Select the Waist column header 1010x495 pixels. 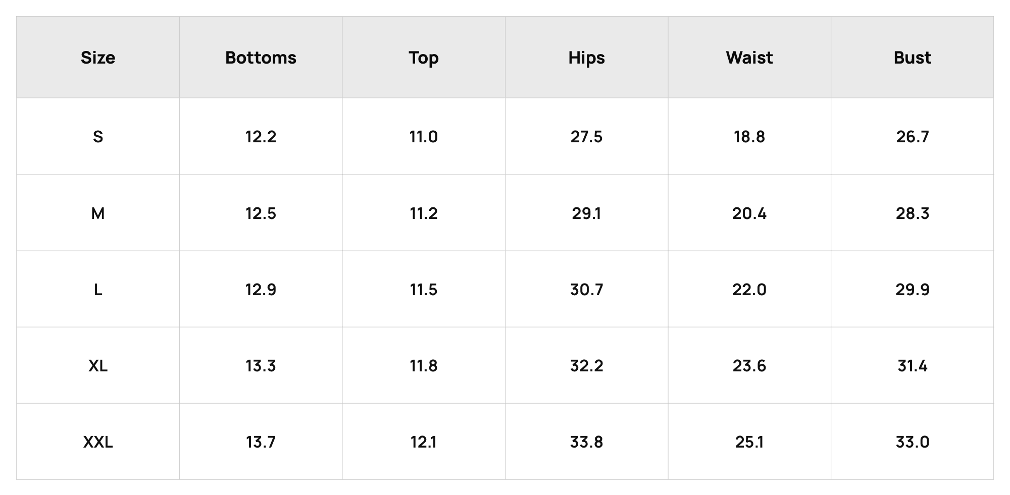coord(749,58)
